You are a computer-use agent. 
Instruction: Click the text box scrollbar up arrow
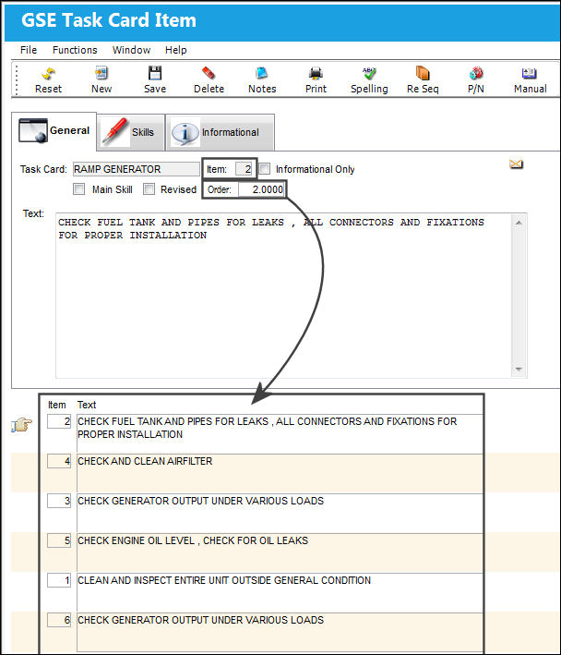[x=519, y=223]
